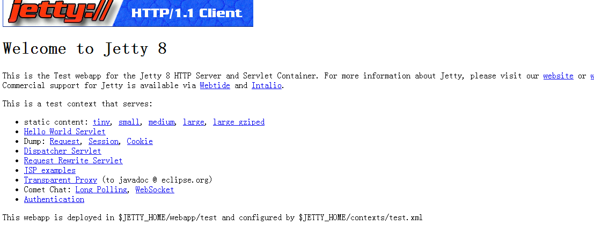This screenshot has height=225, width=594.
Task: Open the Transparent Proxy link
Action: [x=61, y=180]
